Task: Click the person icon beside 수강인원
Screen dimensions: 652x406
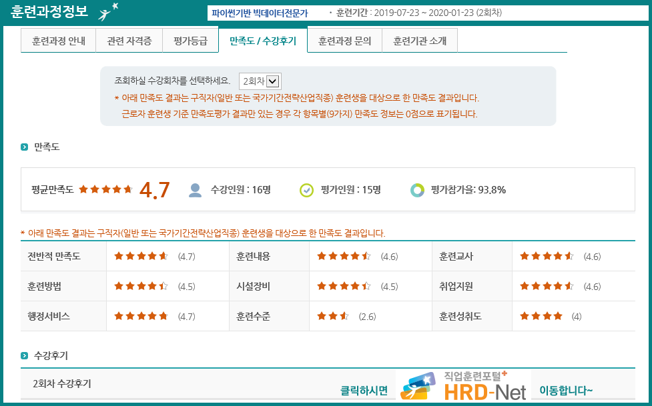Action: pos(195,190)
